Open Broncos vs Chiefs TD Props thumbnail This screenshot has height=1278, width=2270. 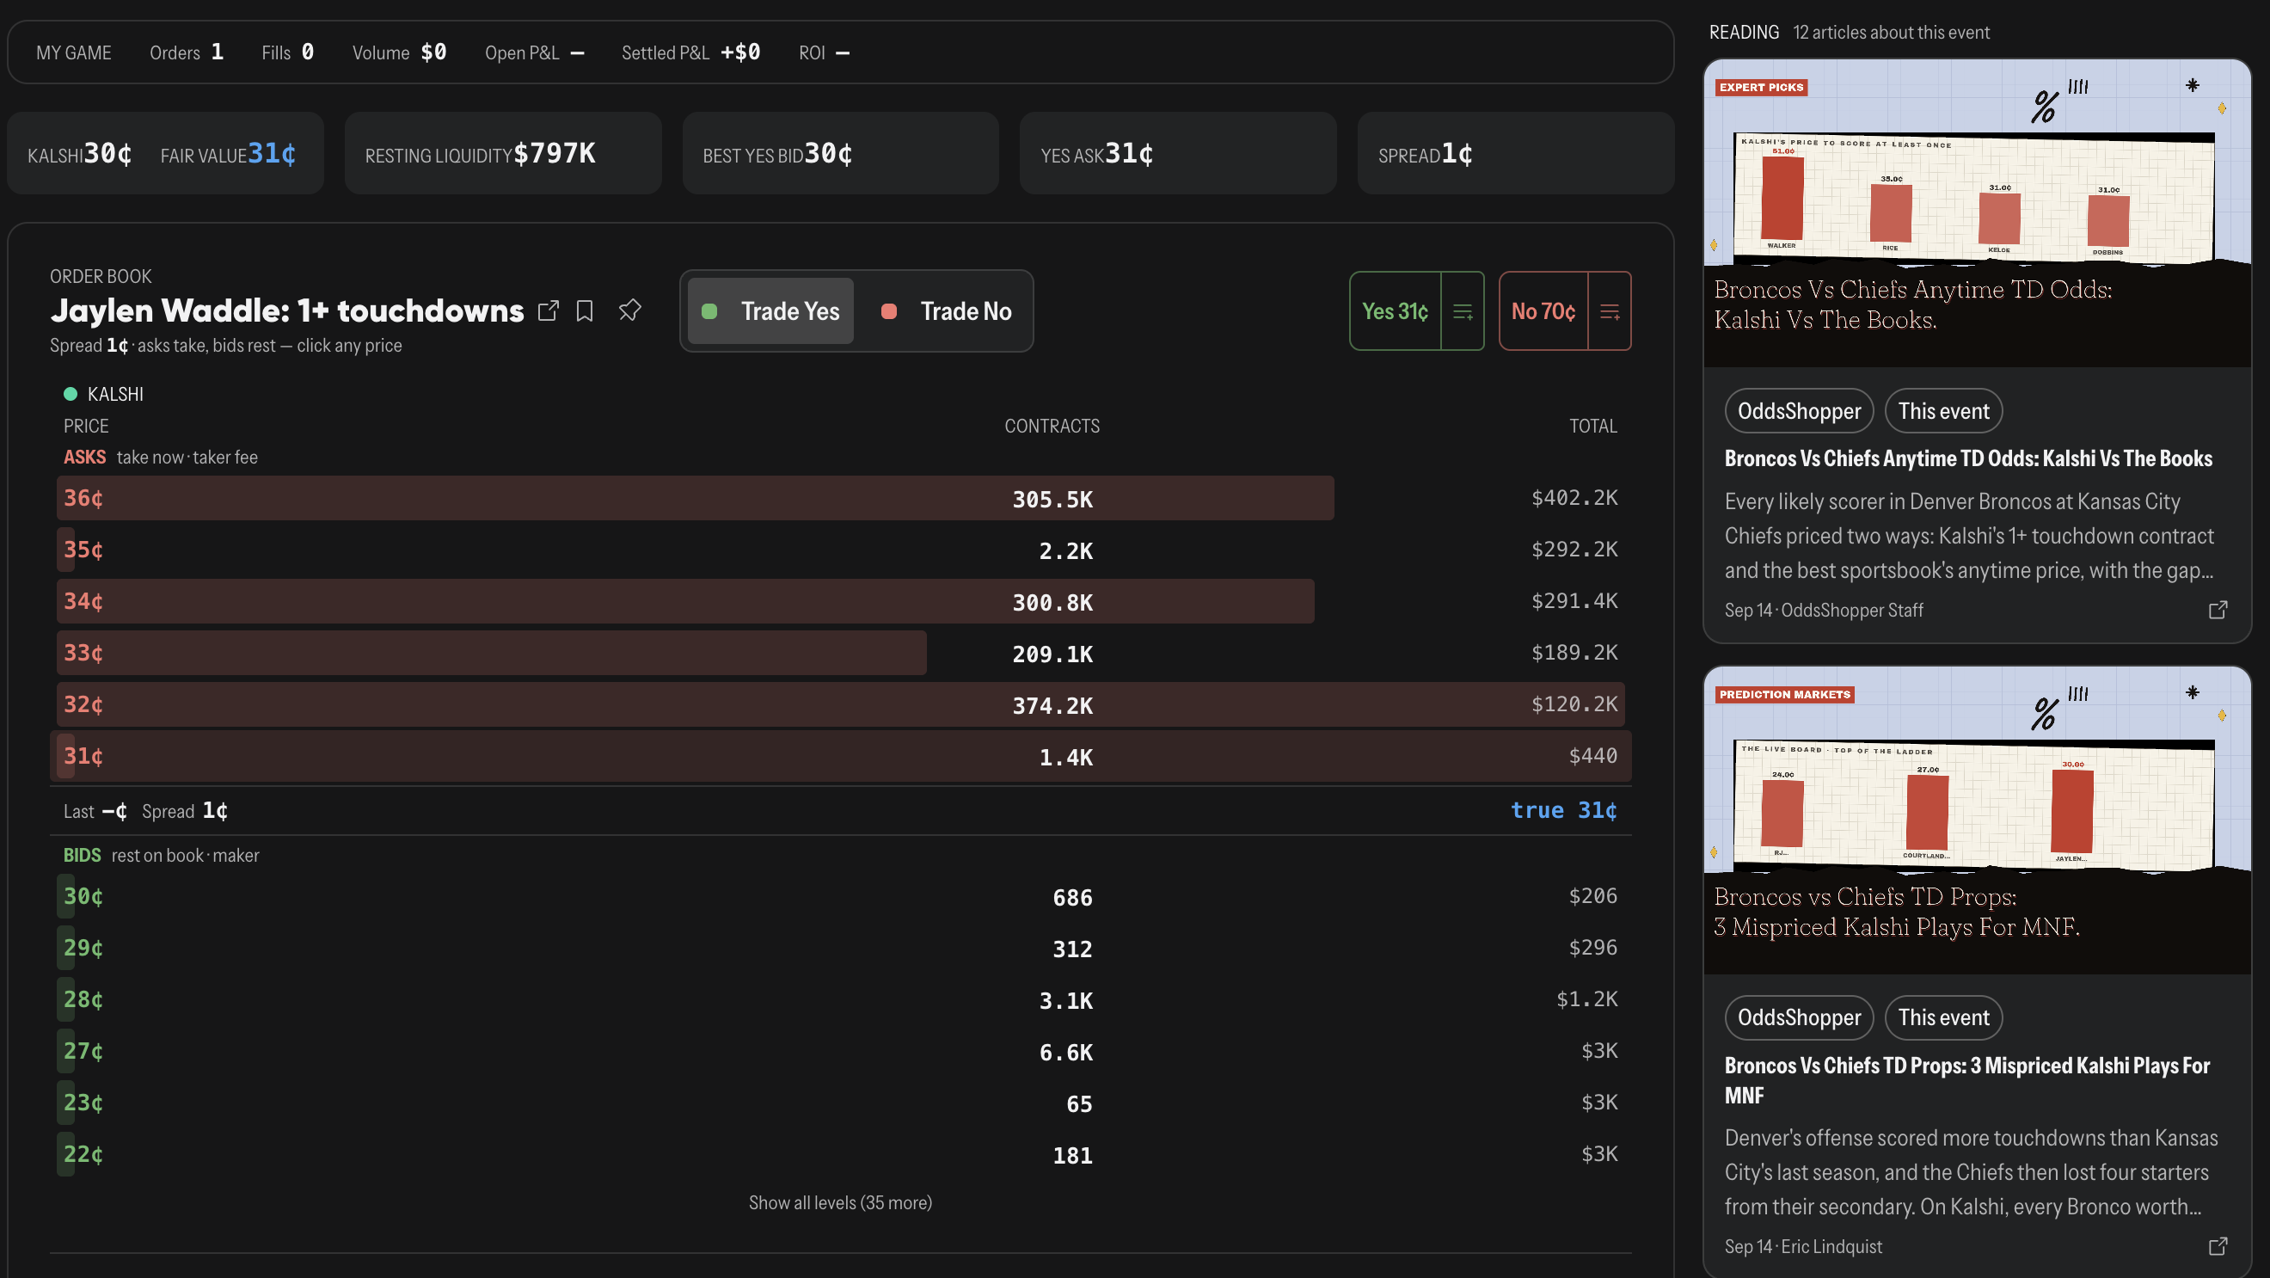pos(1977,820)
